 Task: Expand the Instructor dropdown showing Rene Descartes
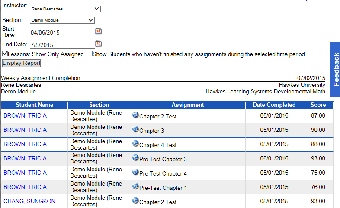point(65,9)
